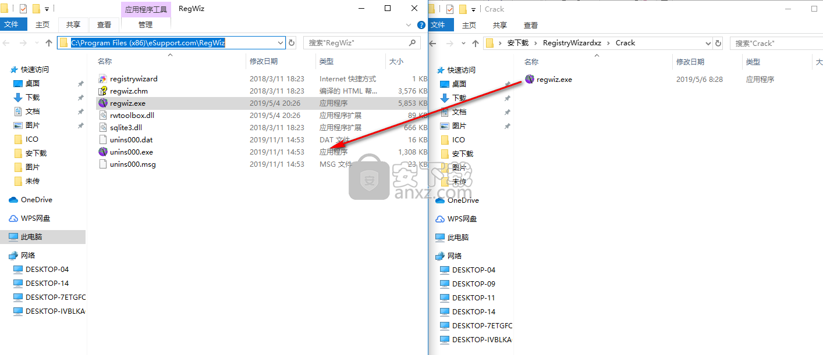
Task: Sort by 类型 column in RegWiz window
Action: click(327, 61)
